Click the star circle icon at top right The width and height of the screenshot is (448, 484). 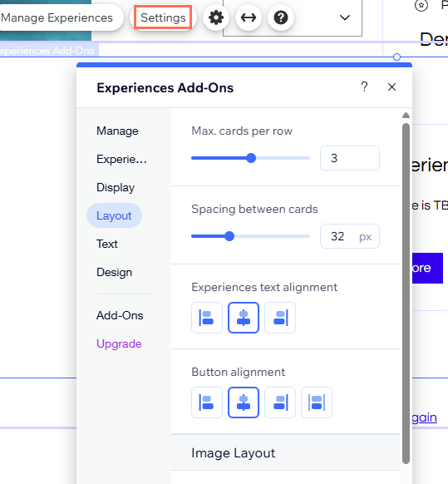[x=421, y=5]
